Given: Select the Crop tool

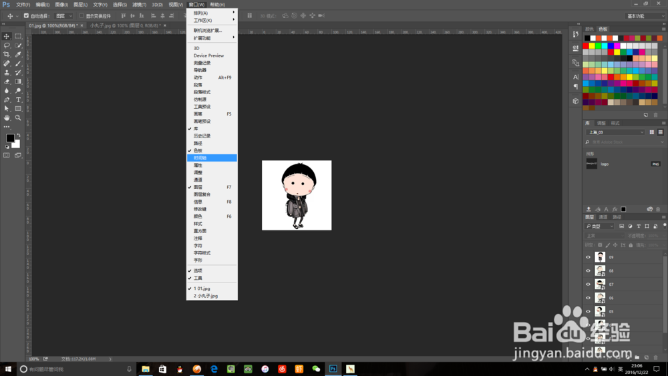Looking at the screenshot, I should 7,55.
